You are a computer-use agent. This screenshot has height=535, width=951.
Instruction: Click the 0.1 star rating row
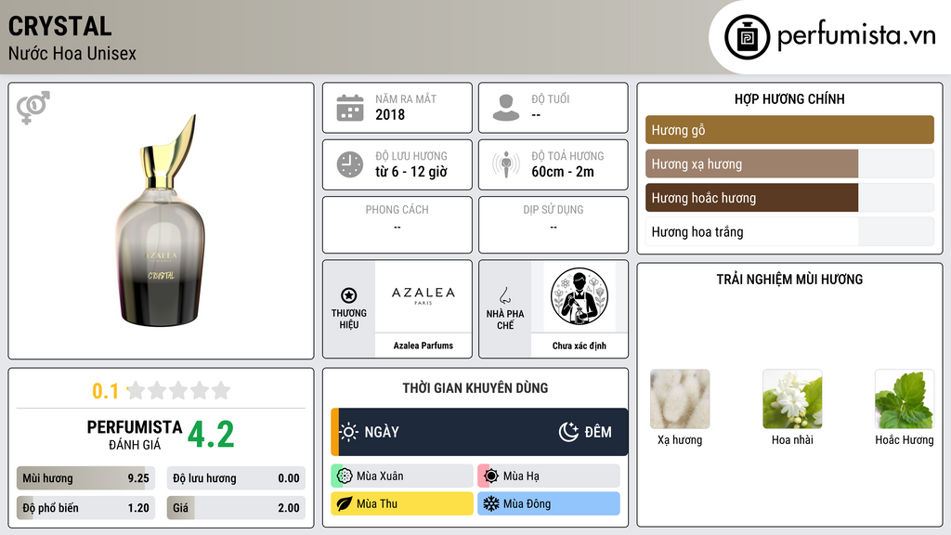click(x=162, y=391)
